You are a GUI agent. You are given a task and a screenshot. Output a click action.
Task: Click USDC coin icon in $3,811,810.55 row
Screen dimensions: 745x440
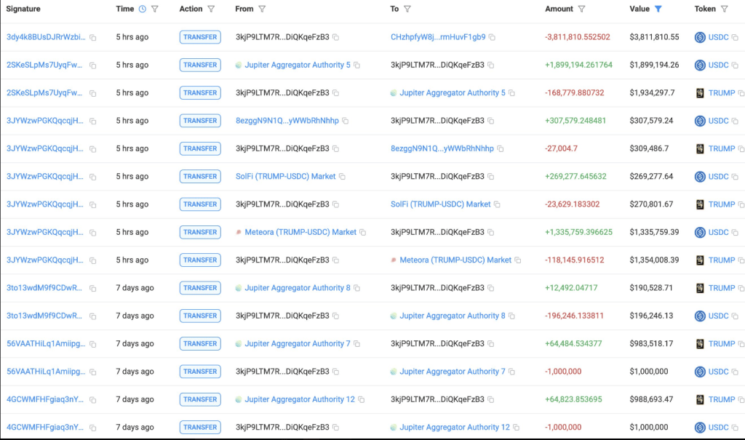700,37
